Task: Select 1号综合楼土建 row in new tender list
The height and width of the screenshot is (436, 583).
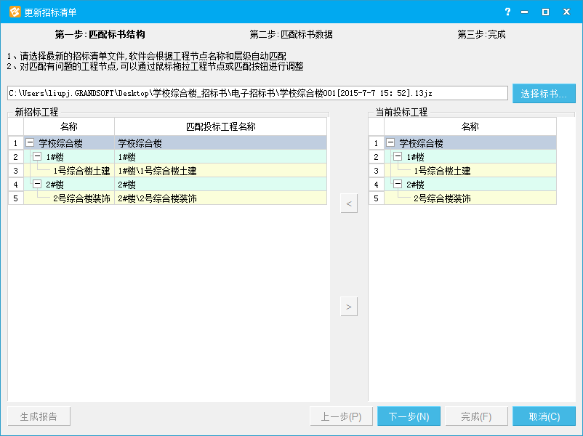Action: [81, 171]
